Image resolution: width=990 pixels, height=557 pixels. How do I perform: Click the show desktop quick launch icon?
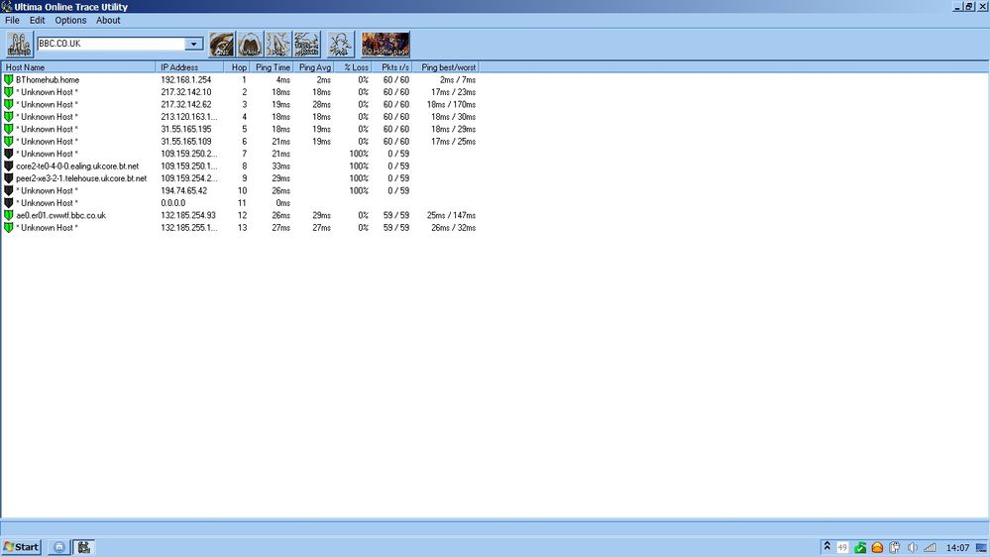click(x=58, y=547)
